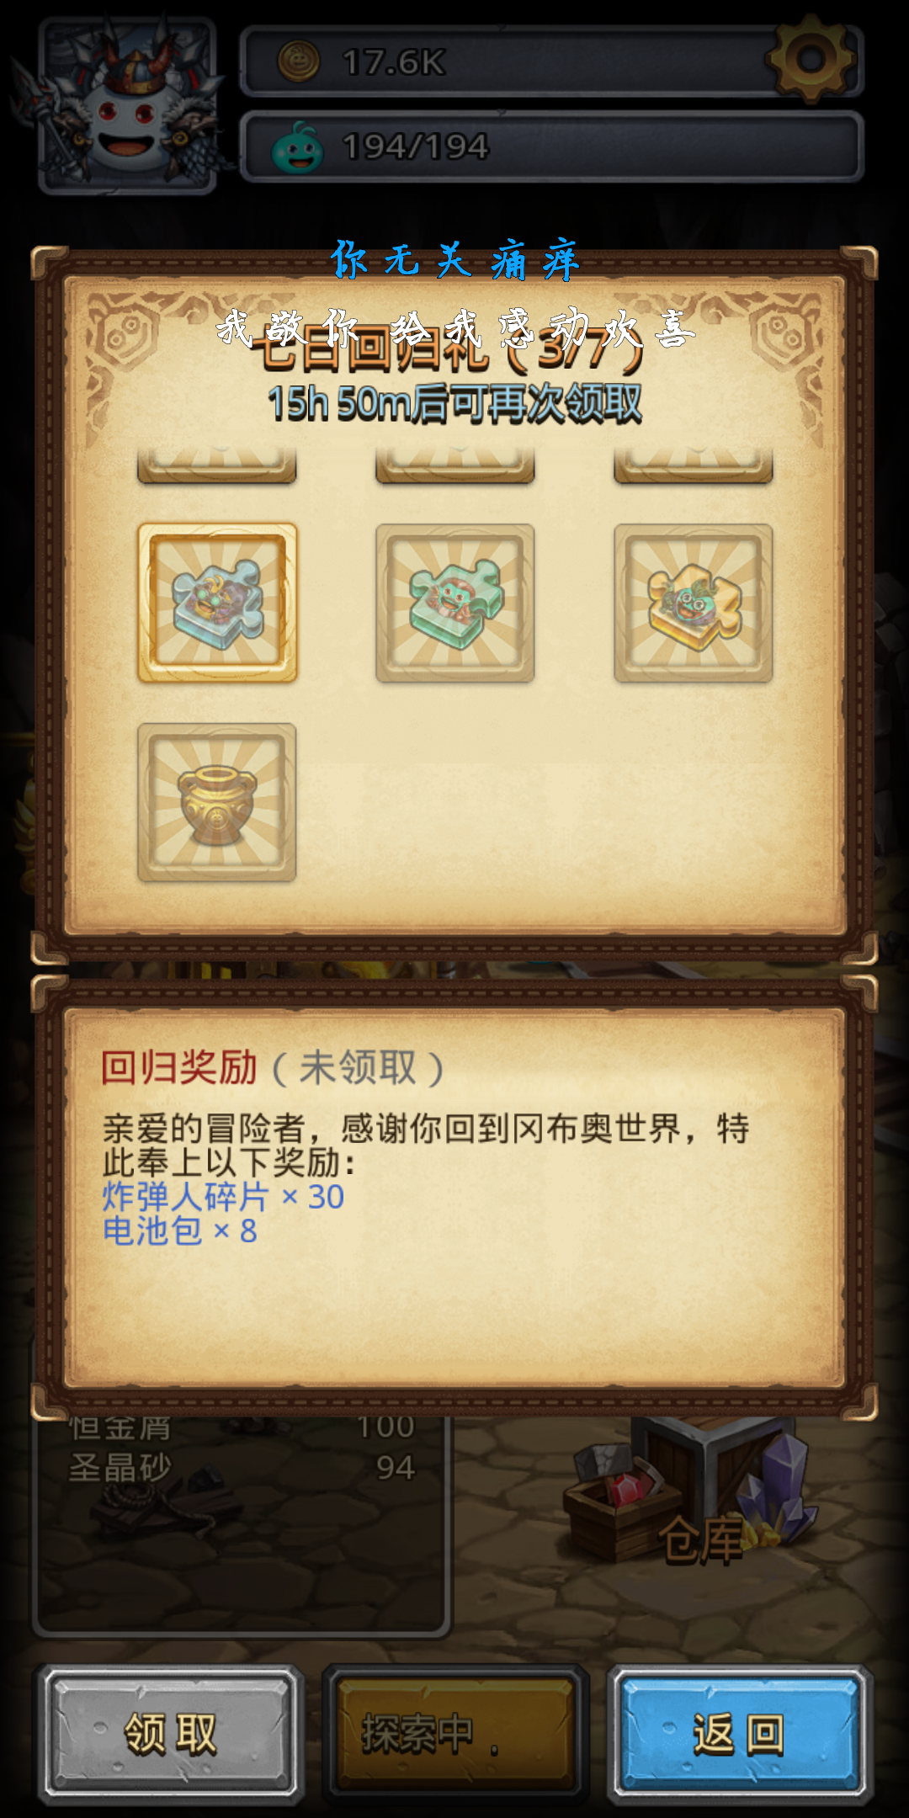Viewport: 909px width, 1818px height.
Task: Select the golden puzzle piece reward
Action: tap(693, 603)
